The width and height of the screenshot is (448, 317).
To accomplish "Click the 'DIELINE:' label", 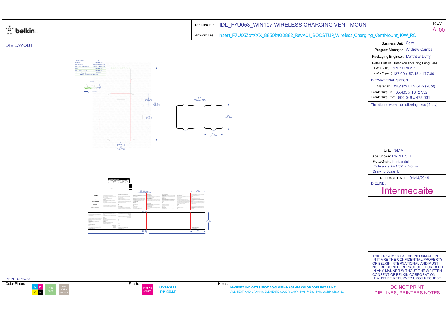I will [x=378, y=183].
